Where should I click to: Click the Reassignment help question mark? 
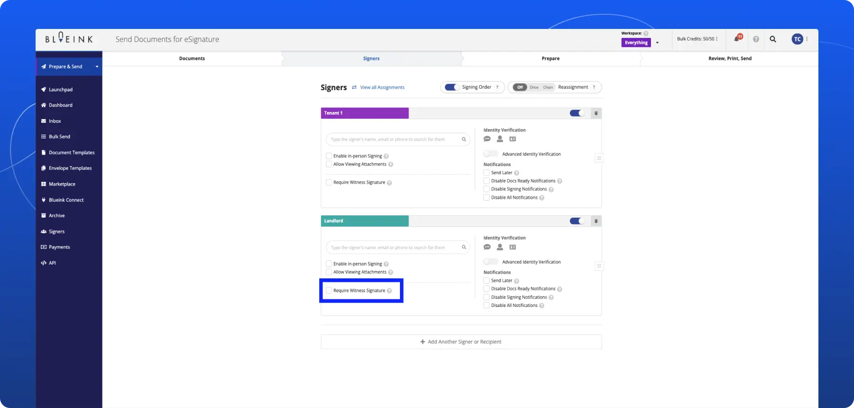point(594,87)
